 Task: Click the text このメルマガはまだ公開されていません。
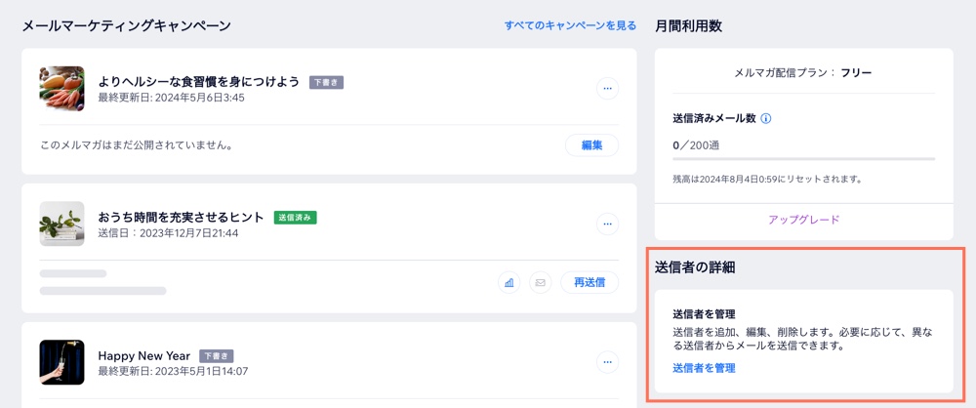(137, 145)
